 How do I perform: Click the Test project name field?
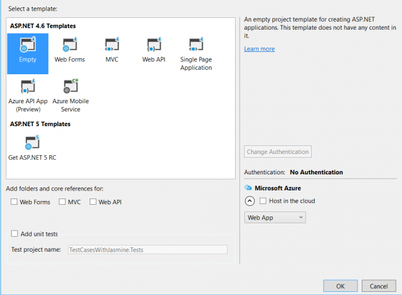148,250
